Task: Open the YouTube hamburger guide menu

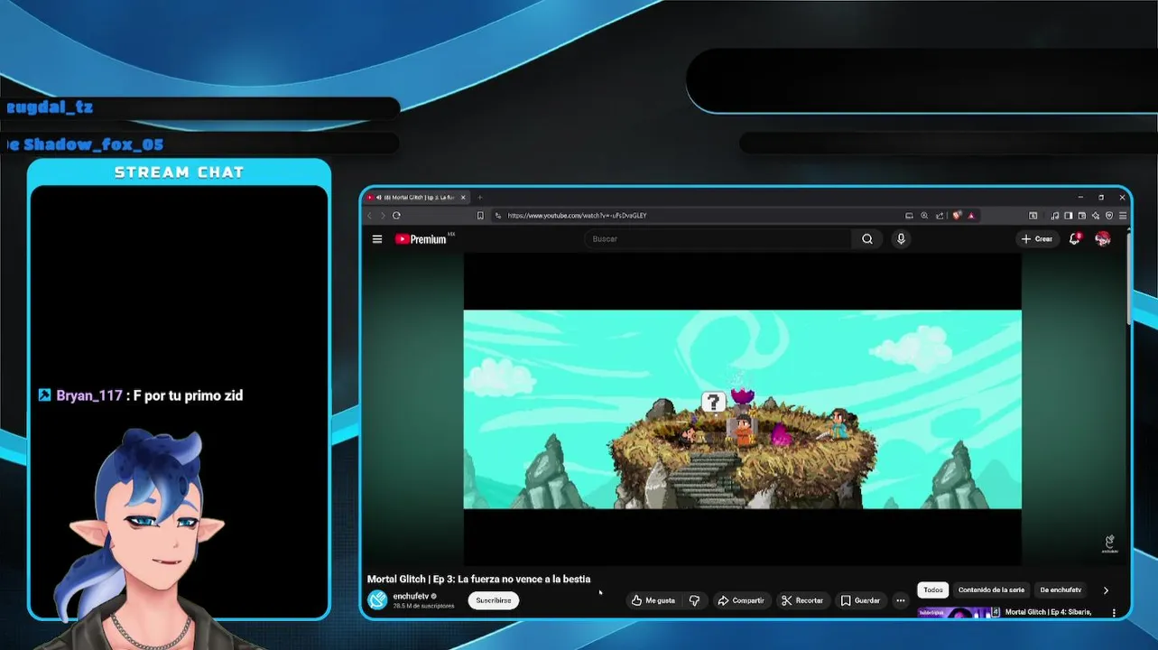Action: [x=377, y=239]
